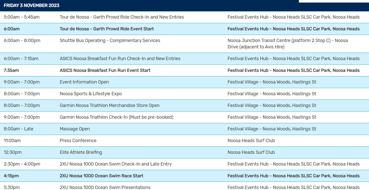Image resolution: width=369 pixels, height=190 pixels.
Task: Select the 'Massage Open' entry
Action: [75, 129]
